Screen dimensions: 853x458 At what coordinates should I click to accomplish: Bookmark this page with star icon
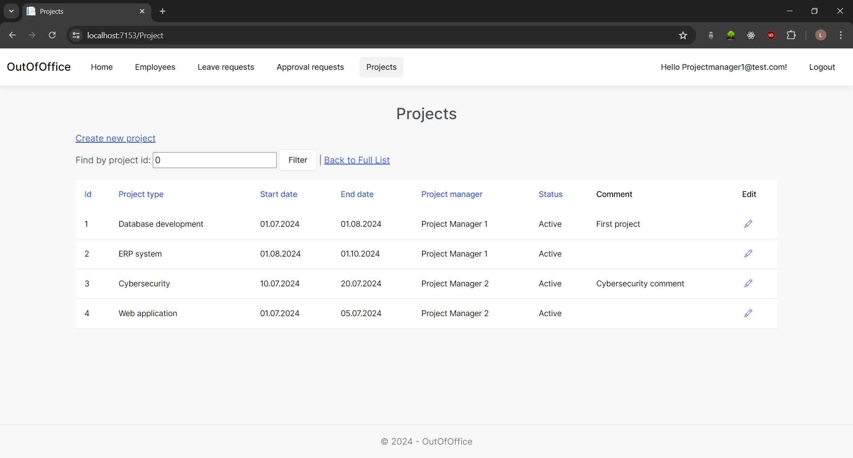point(683,36)
